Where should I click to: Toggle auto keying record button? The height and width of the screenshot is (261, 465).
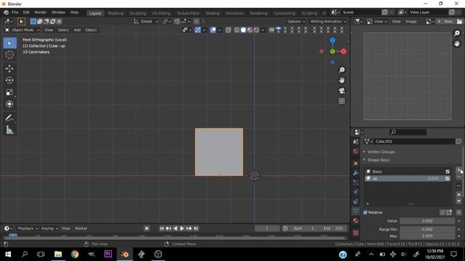147,228
